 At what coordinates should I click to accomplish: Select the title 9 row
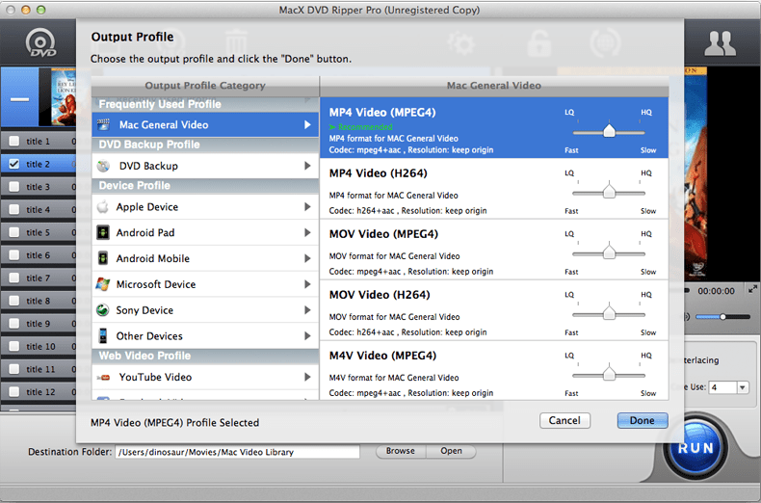tap(39, 323)
